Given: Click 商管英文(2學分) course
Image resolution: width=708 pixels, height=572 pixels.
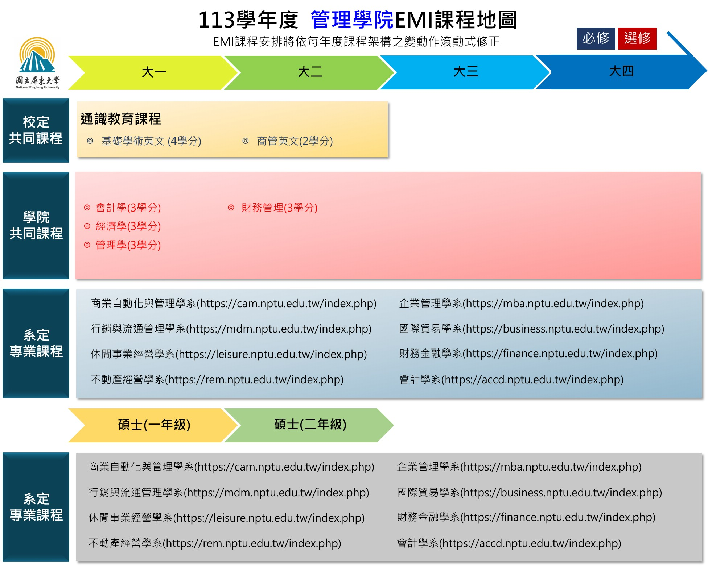Looking at the screenshot, I should 295,141.
